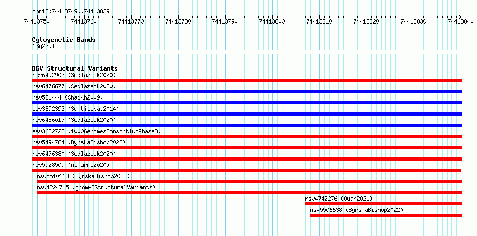
Task: Click the nsv6492903 (Sedlazeck2020) label
Action: (x=74, y=75)
